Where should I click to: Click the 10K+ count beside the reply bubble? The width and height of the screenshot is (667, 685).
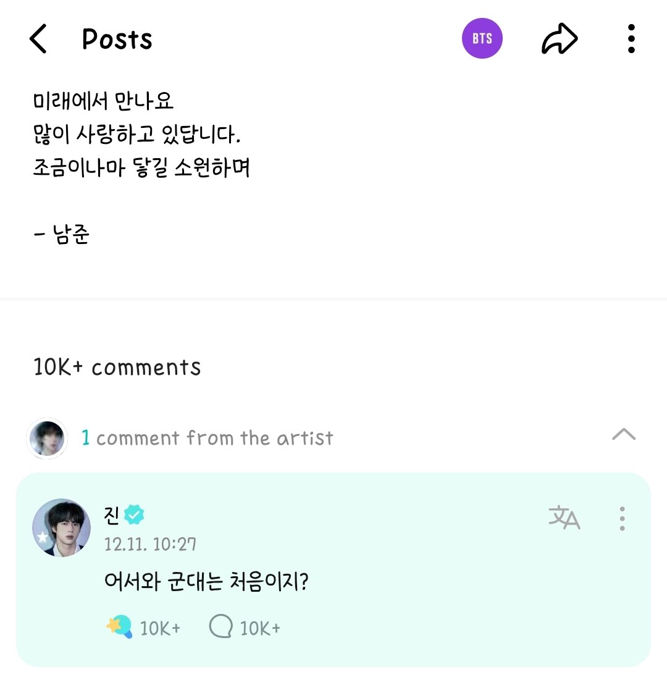(259, 628)
